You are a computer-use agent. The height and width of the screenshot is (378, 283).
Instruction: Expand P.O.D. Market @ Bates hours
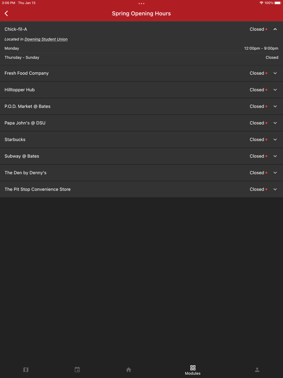[275, 106]
